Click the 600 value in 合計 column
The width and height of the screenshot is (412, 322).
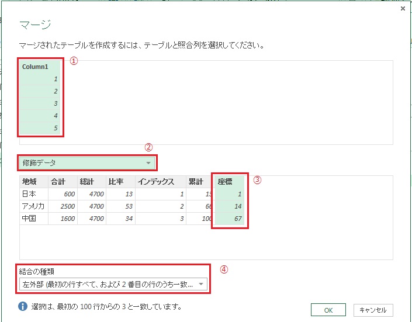63,194
